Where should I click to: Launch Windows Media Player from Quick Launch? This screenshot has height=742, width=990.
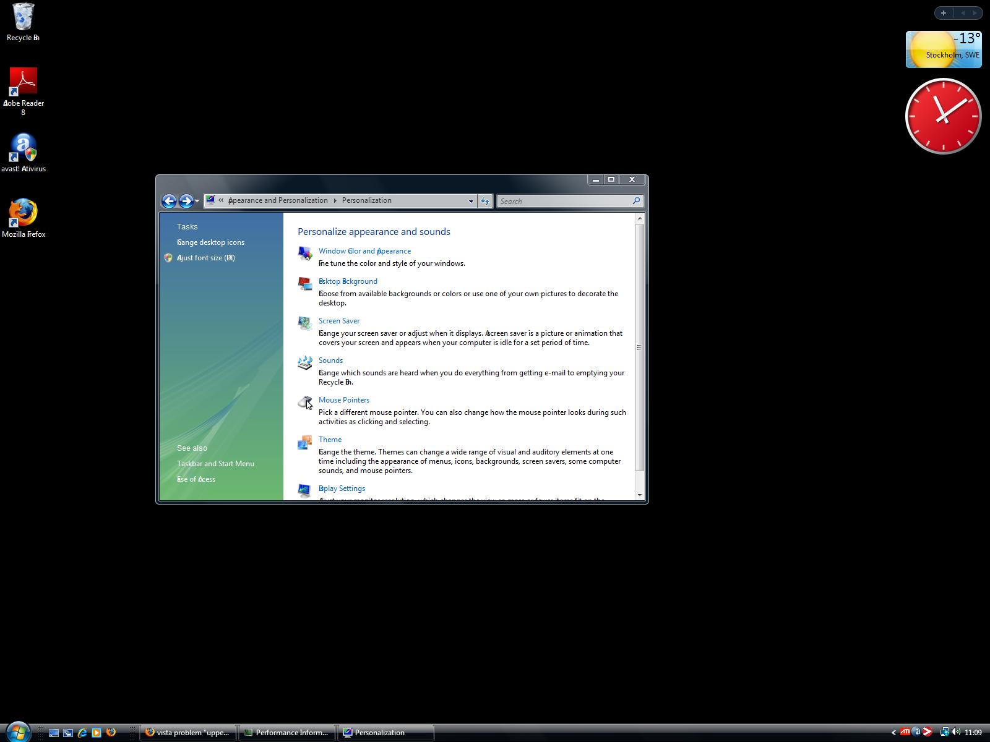coord(97,733)
